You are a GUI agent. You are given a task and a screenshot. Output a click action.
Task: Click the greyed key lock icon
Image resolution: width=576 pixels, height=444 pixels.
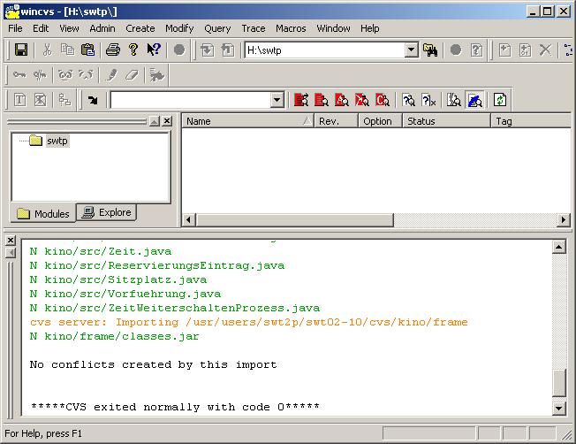pos(19,74)
